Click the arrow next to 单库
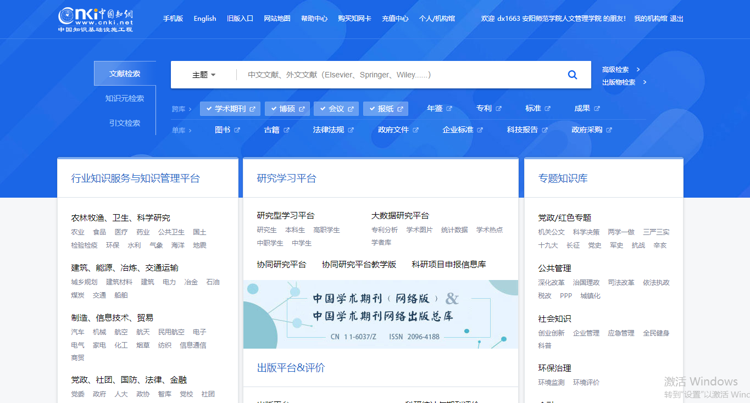750x403 pixels. [x=190, y=131]
